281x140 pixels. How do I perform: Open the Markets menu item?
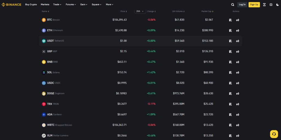point(45,4)
